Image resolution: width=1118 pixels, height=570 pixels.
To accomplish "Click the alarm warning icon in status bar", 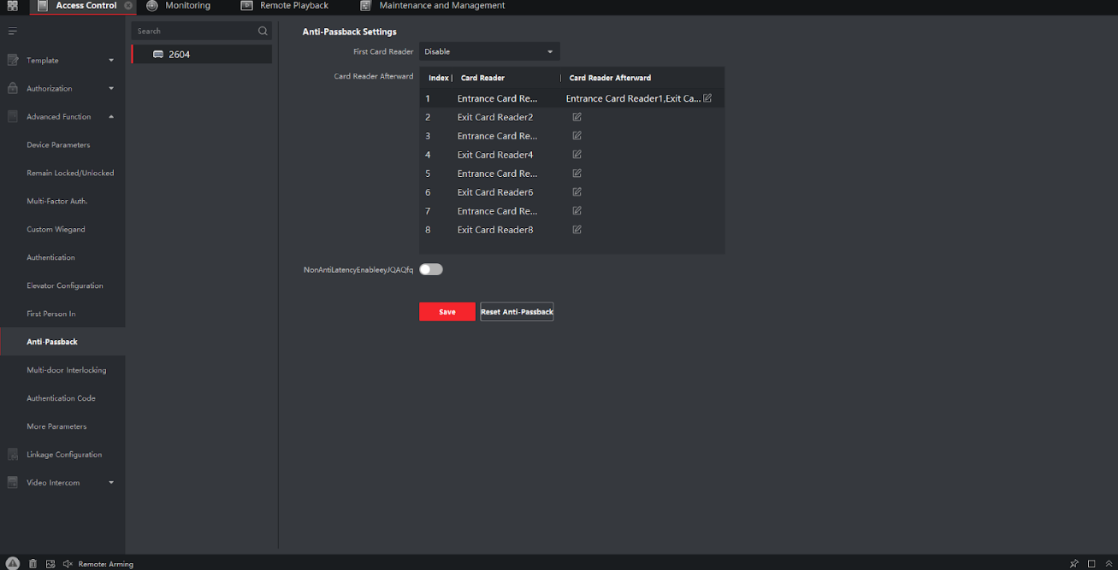I will (13, 564).
